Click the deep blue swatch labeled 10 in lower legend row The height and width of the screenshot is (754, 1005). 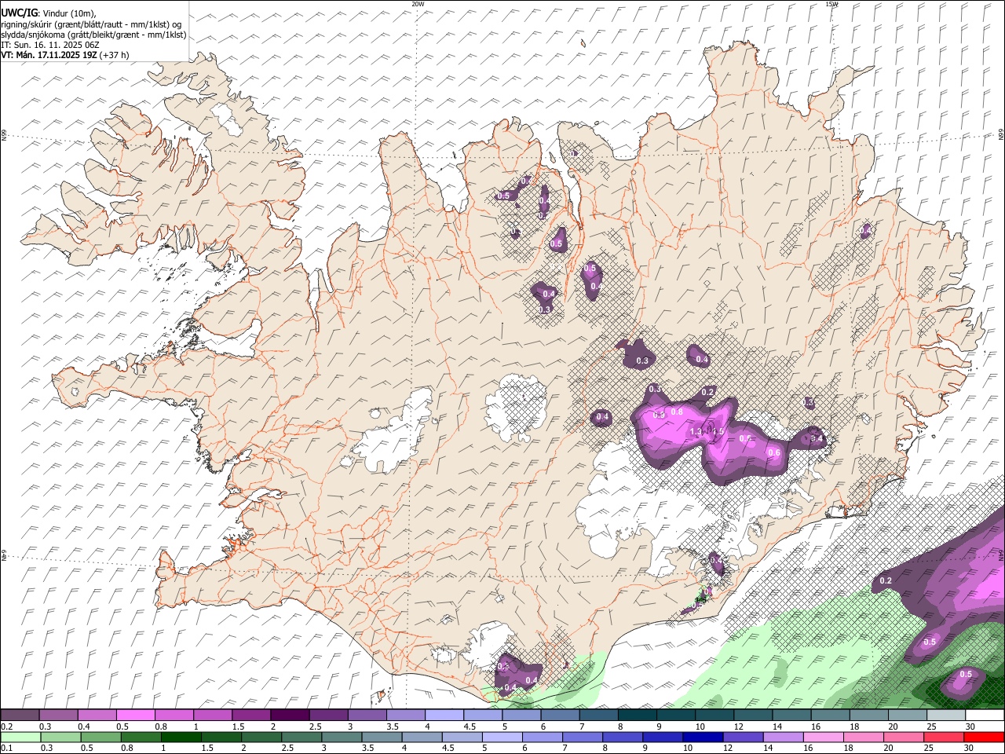[x=703, y=737]
